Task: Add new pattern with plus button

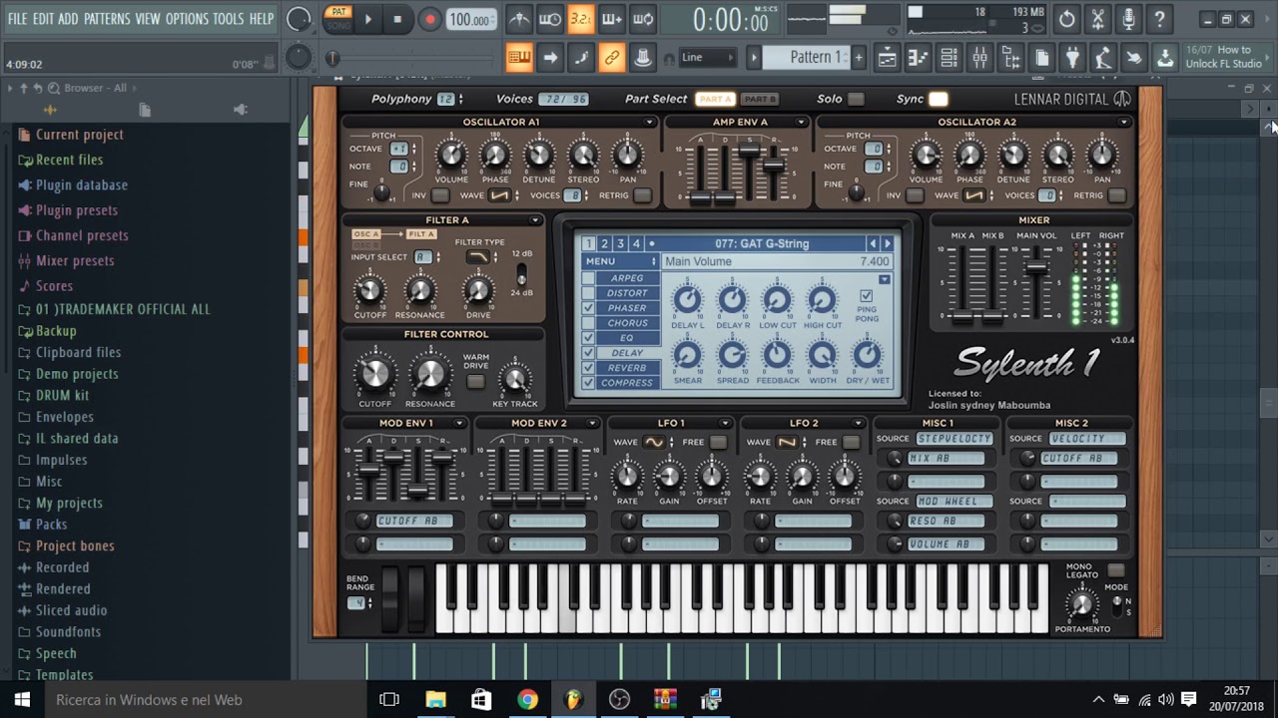Action: click(x=858, y=58)
